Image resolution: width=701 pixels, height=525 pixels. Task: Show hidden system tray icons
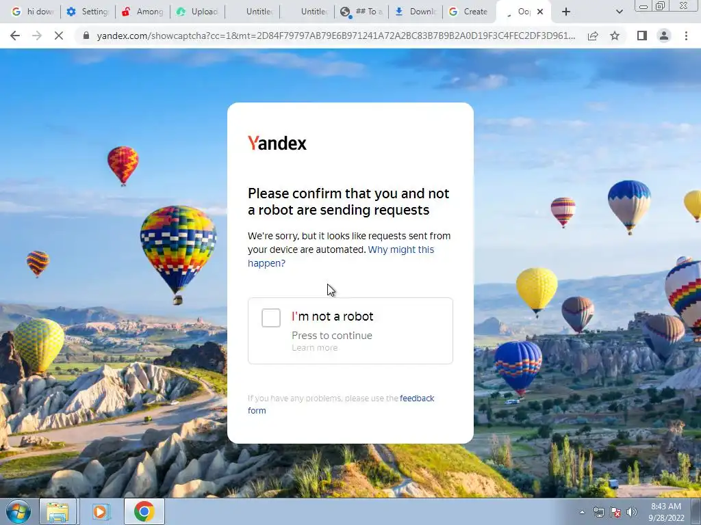(x=582, y=512)
